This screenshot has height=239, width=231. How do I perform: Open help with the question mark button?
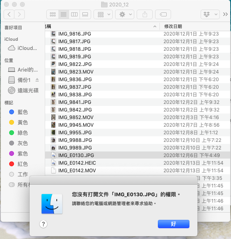point(44,224)
